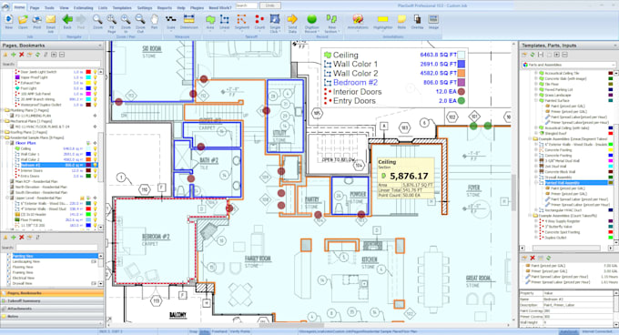Toggle visibility bulb for Wall Color 2
The width and height of the screenshot is (619, 335).
pyautogui.click(x=95, y=160)
